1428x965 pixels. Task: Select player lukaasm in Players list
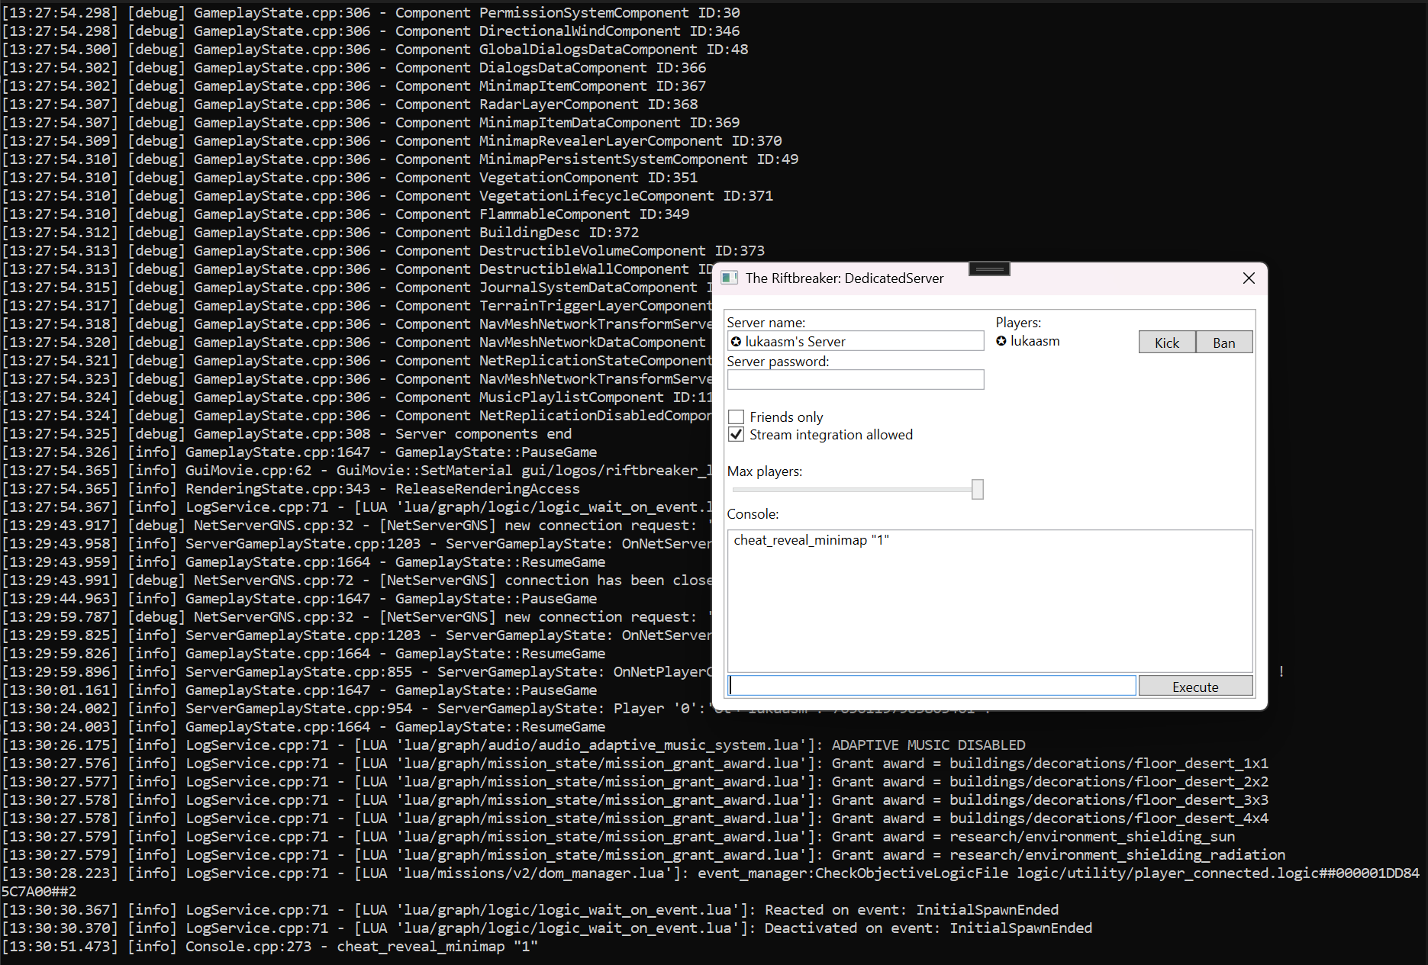click(x=1035, y=341)
